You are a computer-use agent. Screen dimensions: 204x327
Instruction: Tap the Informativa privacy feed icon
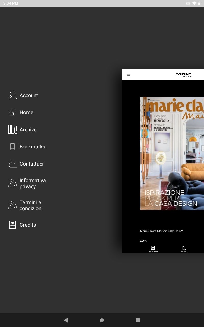(x=12, y=183)
